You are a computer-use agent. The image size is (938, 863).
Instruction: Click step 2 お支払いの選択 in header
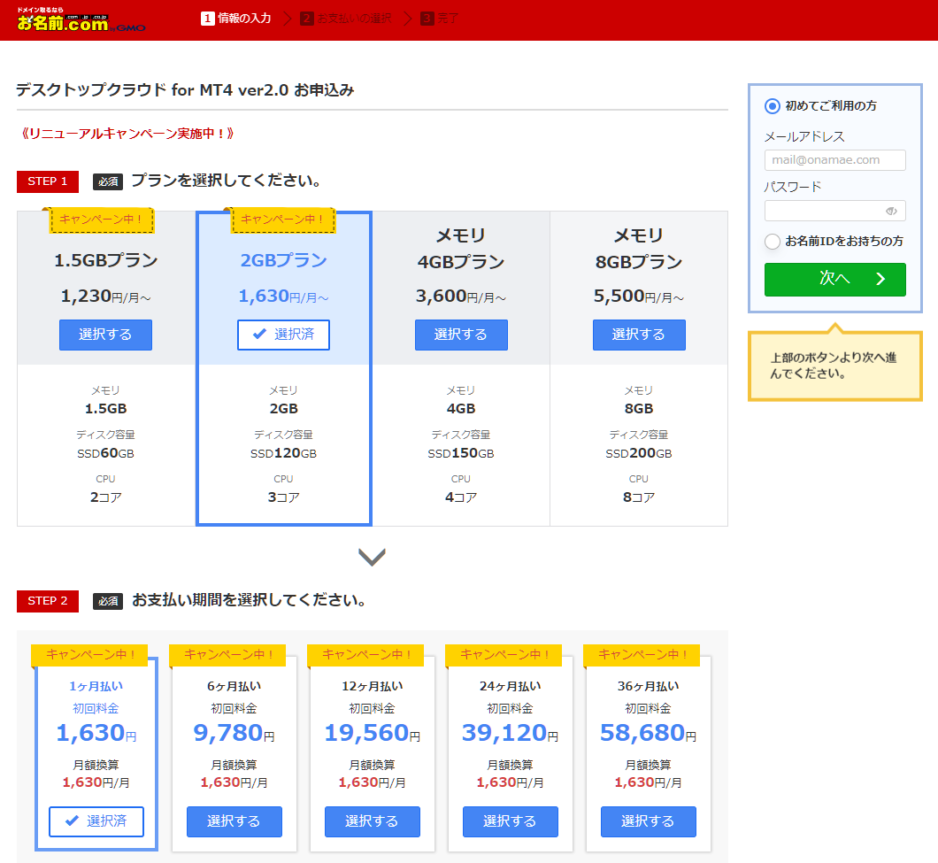point(346,19)
